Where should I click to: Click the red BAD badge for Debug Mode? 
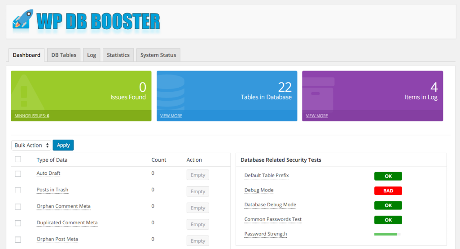[x=388, y=191]
